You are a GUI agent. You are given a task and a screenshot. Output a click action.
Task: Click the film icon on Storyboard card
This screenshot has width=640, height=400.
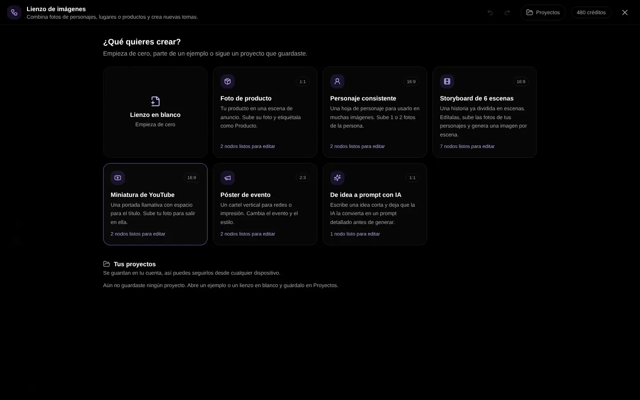point(447,81)
